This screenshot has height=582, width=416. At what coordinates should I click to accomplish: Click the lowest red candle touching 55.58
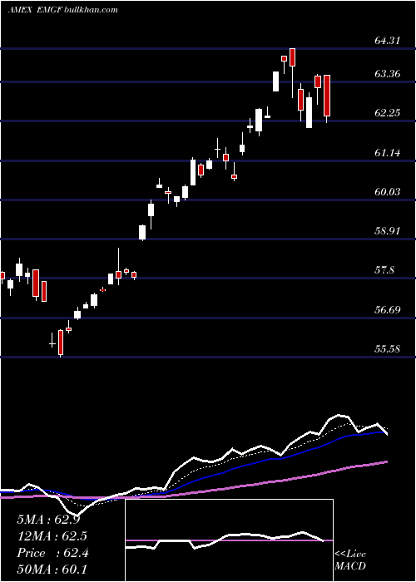[61, 343]
